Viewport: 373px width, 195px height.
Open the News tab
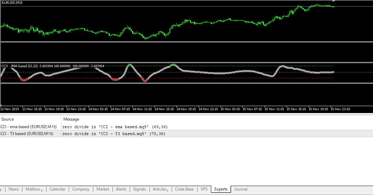[13, 189]
